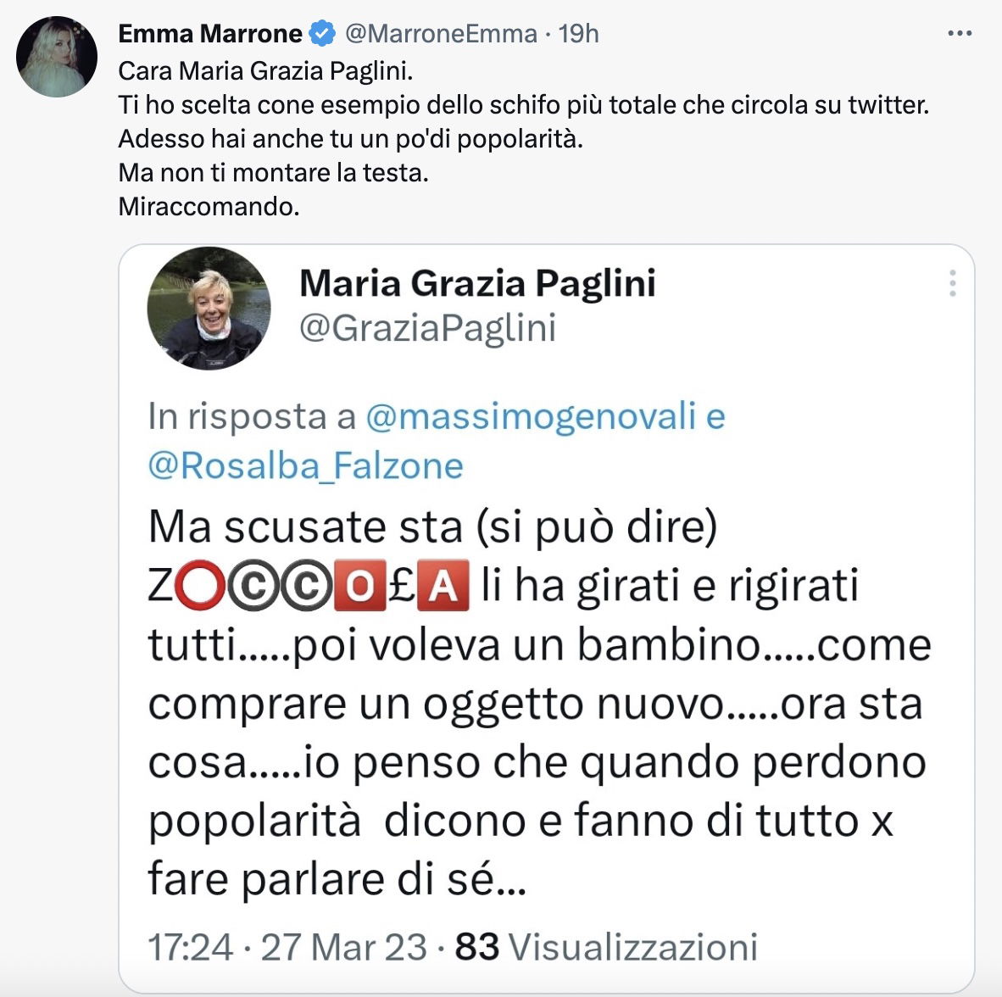Image resolution: width=1002 pixels, height=997 pixels.
Task: Click the @GraziaPaglini handle
Action: [427, 328]
